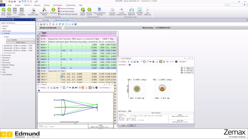
Task: Switch to the Setup ribbon tab
Action: tap(9, 5)
